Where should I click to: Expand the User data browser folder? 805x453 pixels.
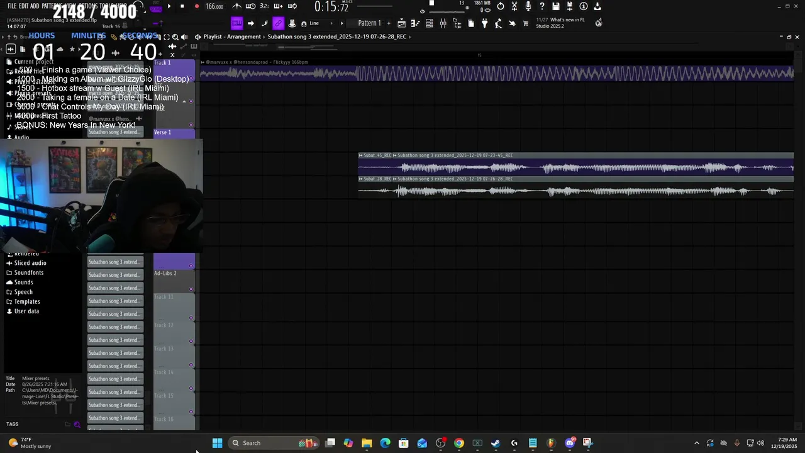[26, 311]
